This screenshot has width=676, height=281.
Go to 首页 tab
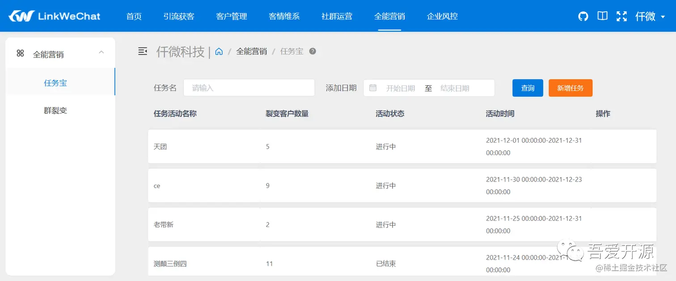134,17
